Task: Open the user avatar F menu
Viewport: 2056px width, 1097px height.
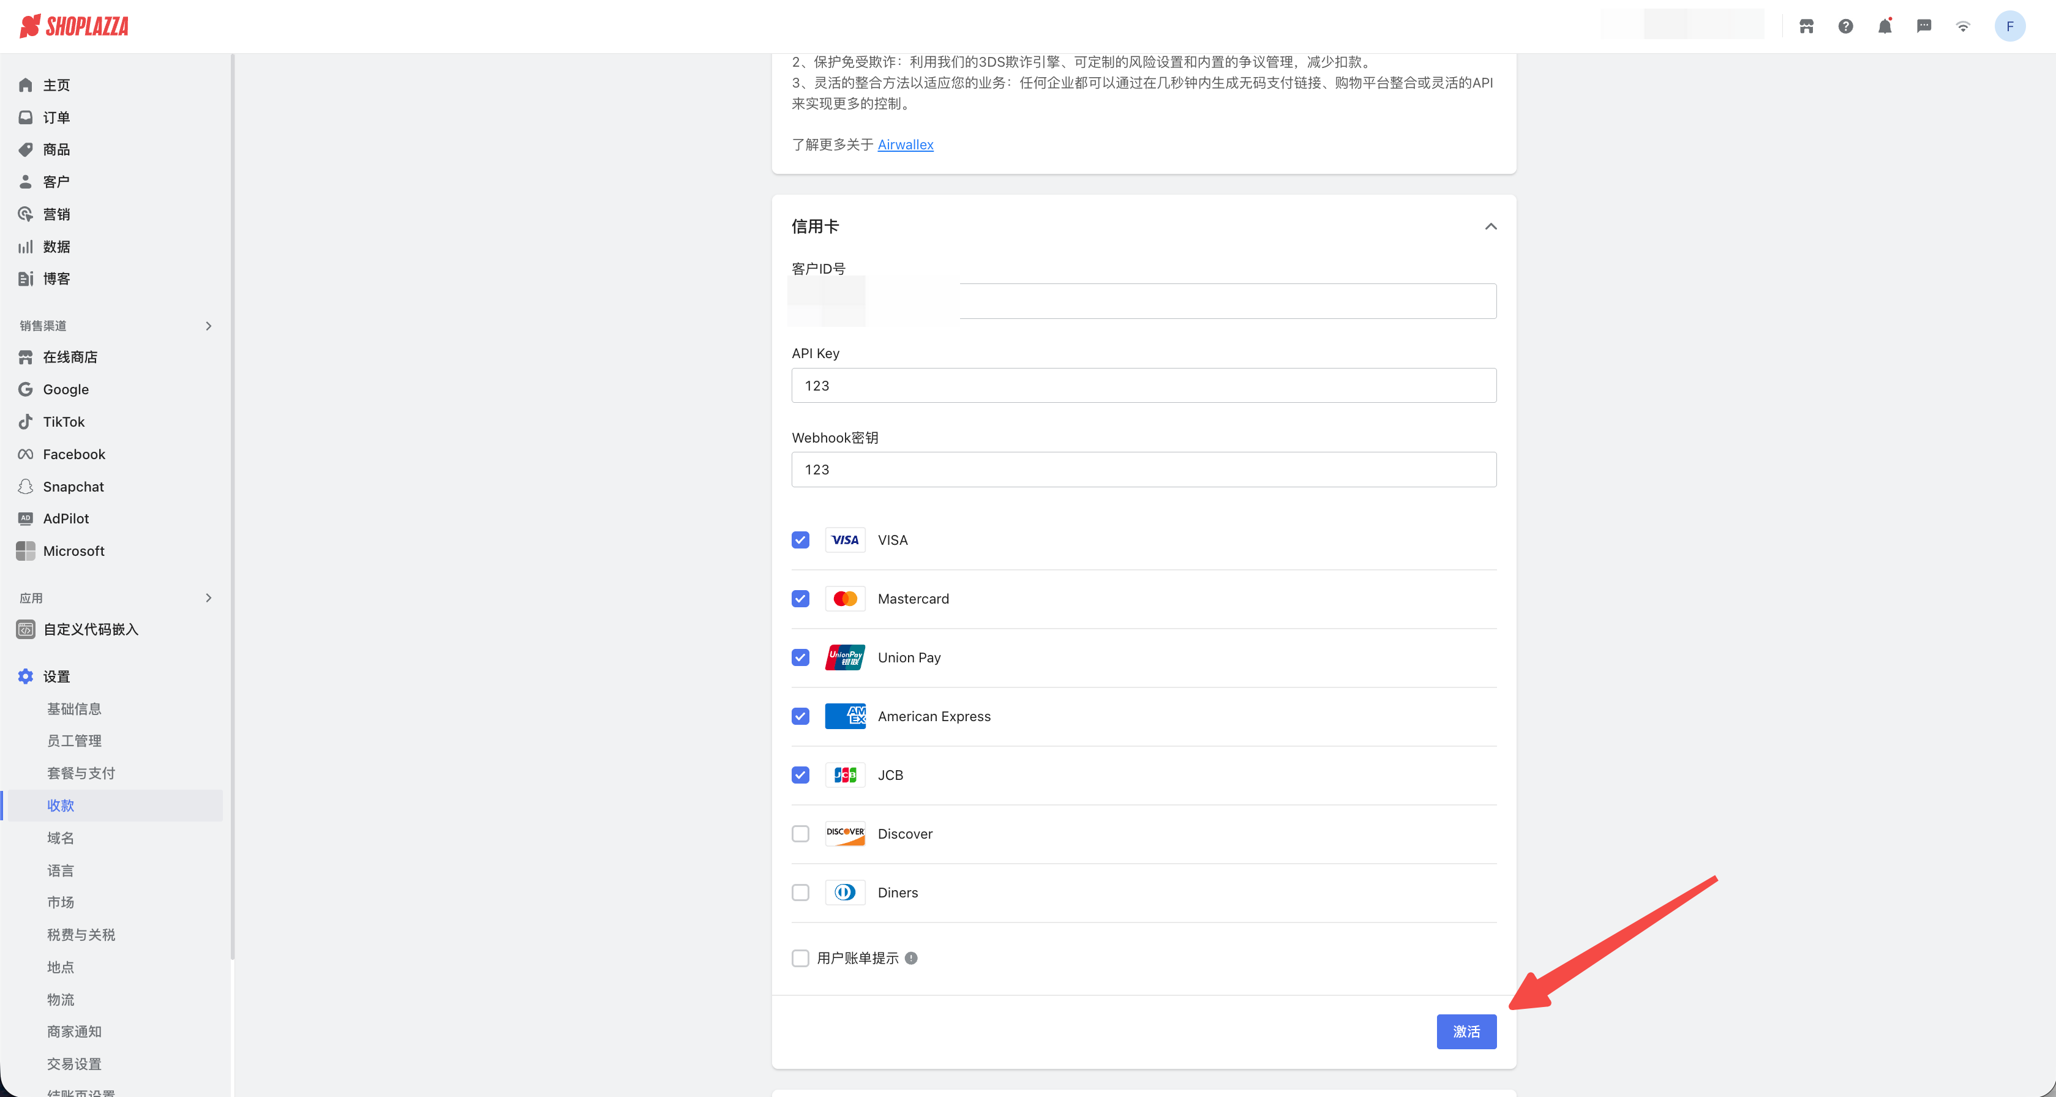Action: coord(2009,26)
